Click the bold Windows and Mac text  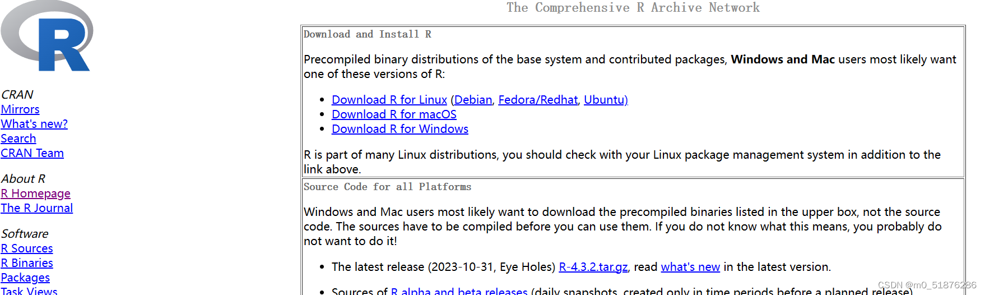coord(783,59)
